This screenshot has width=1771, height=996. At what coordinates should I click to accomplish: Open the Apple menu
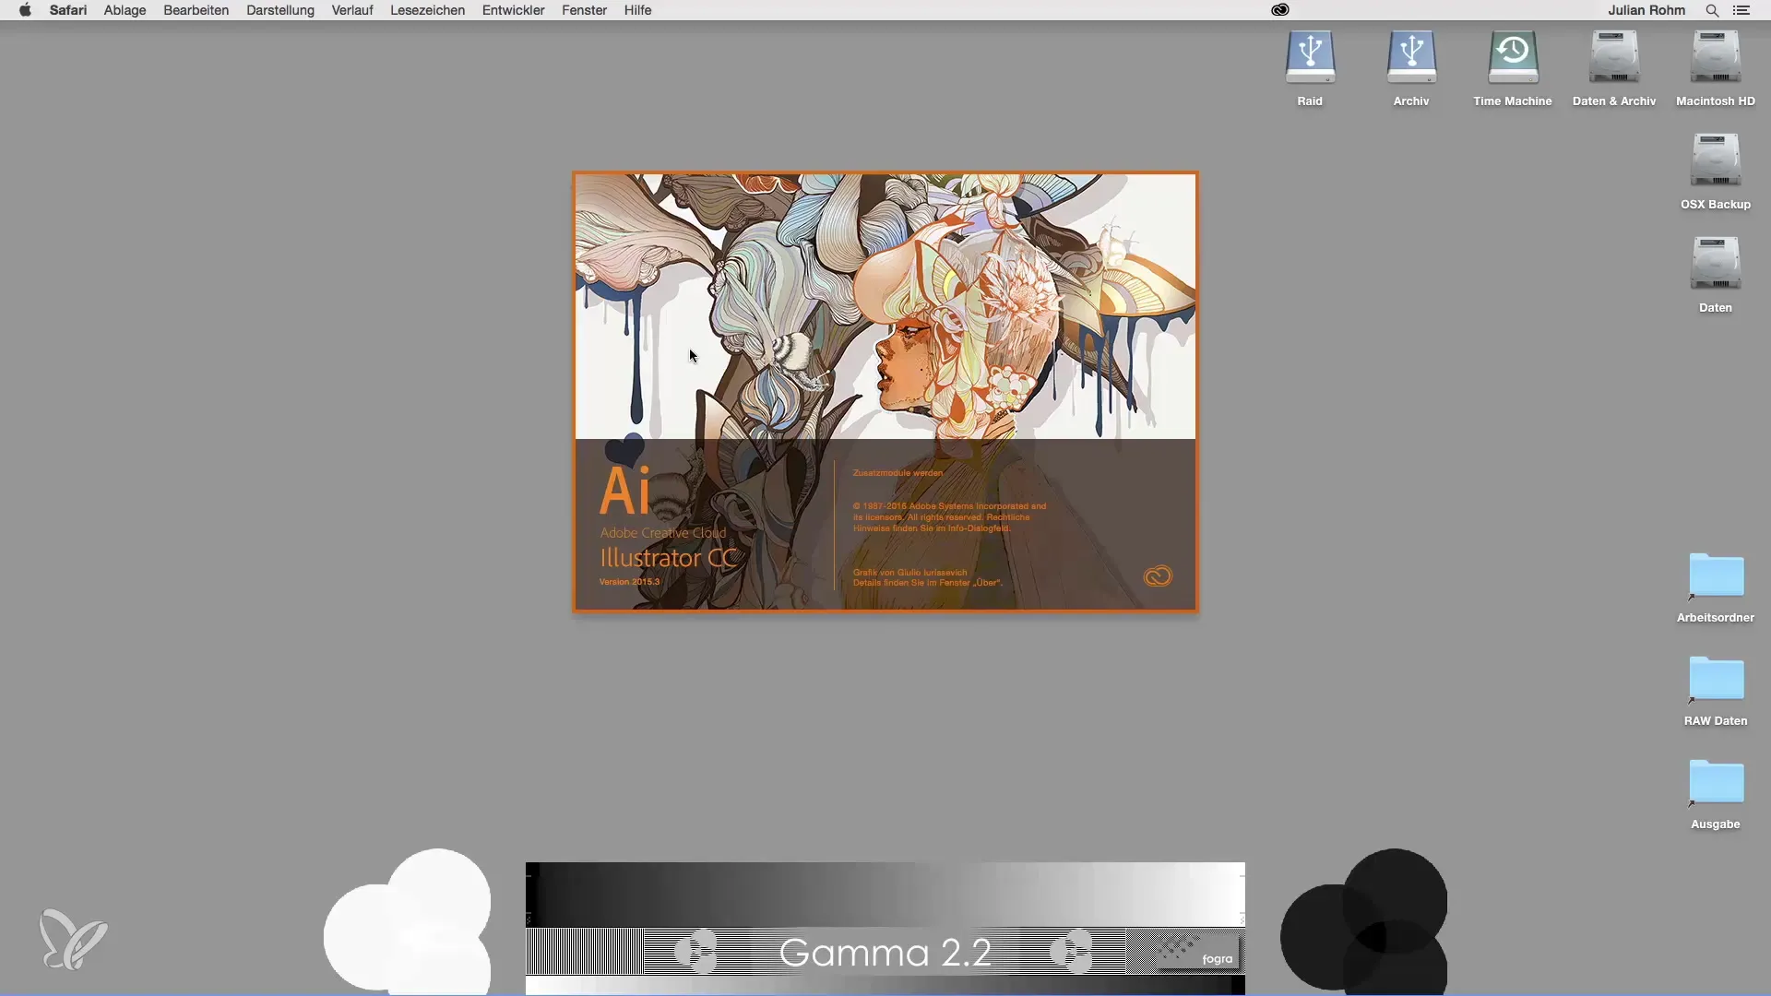[x=25, y=10]
